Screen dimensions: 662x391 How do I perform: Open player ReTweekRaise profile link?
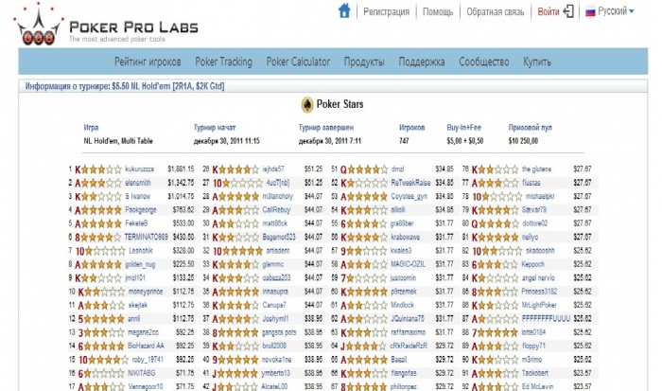(410, 183)
